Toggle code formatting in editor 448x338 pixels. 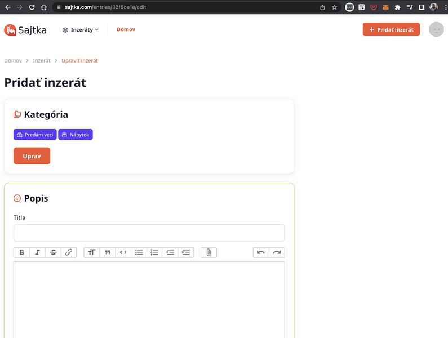click(x=123, y=252)
